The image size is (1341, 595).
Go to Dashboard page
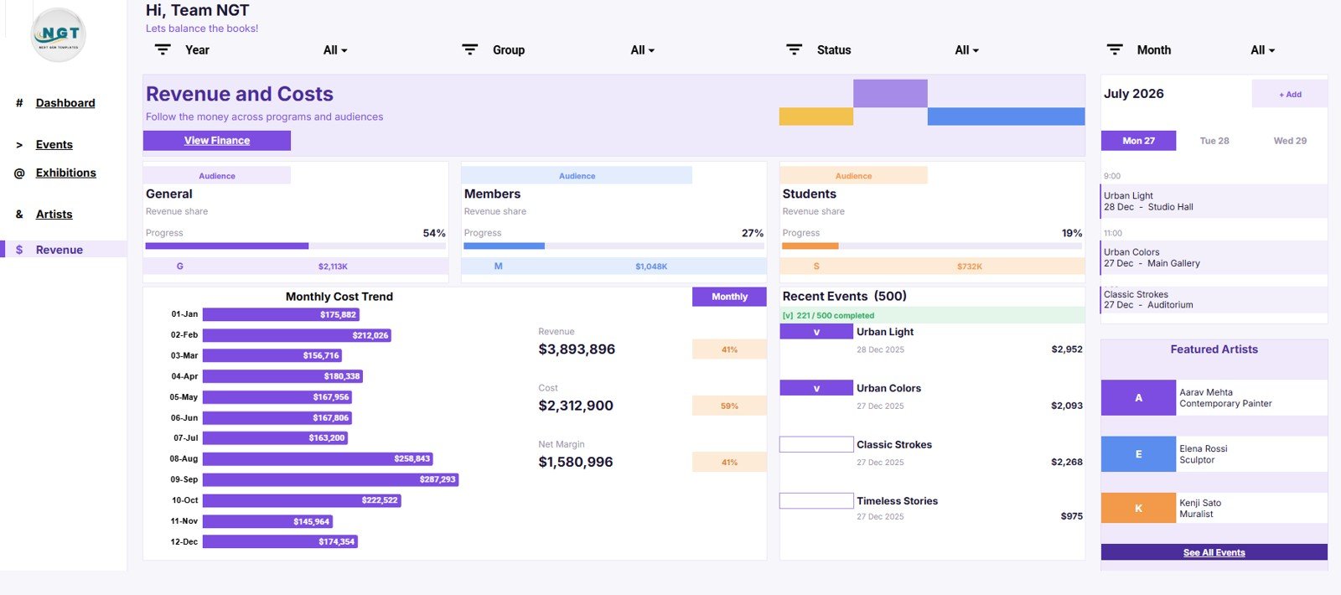65,103
